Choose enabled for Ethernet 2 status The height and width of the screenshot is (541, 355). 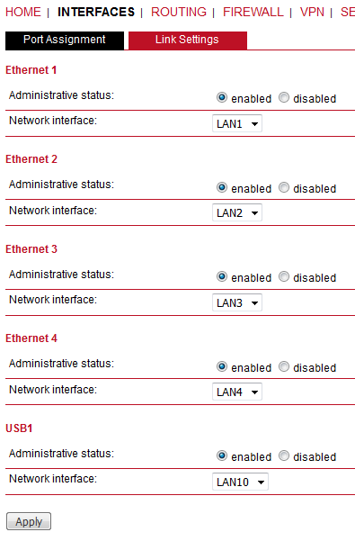pyautogui.click(x=222, y=188)
